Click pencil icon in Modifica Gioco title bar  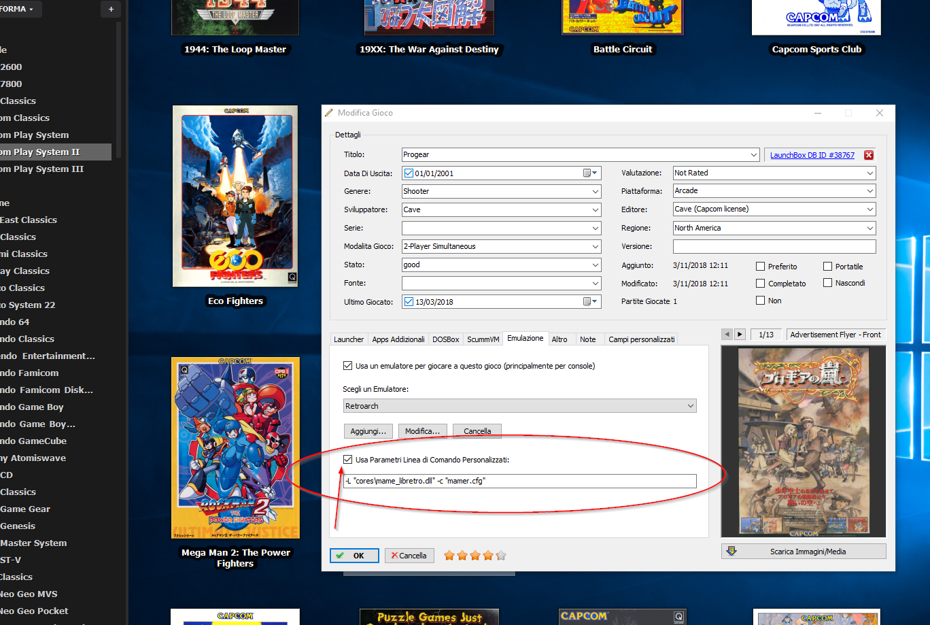click(329, 113)
